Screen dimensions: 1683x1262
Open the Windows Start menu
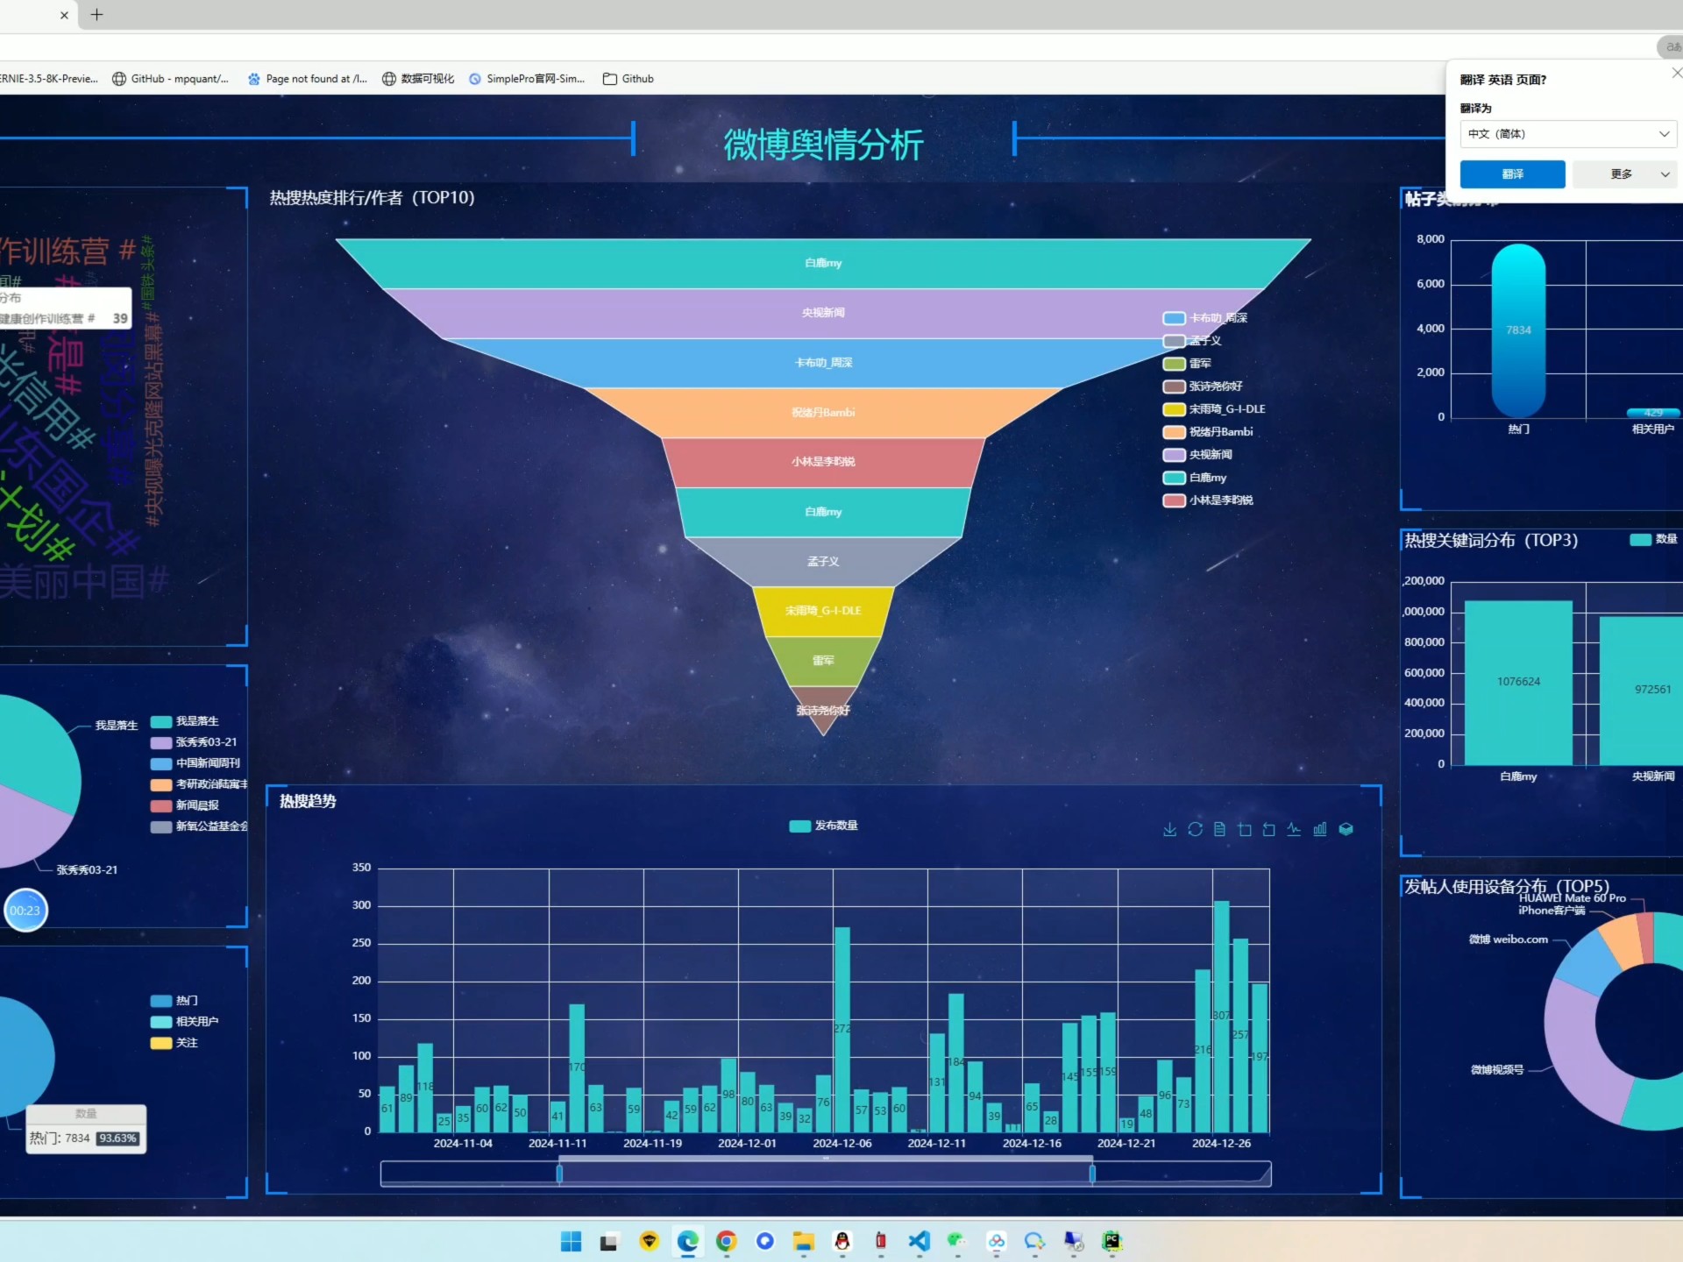[x=571, y=1241]
